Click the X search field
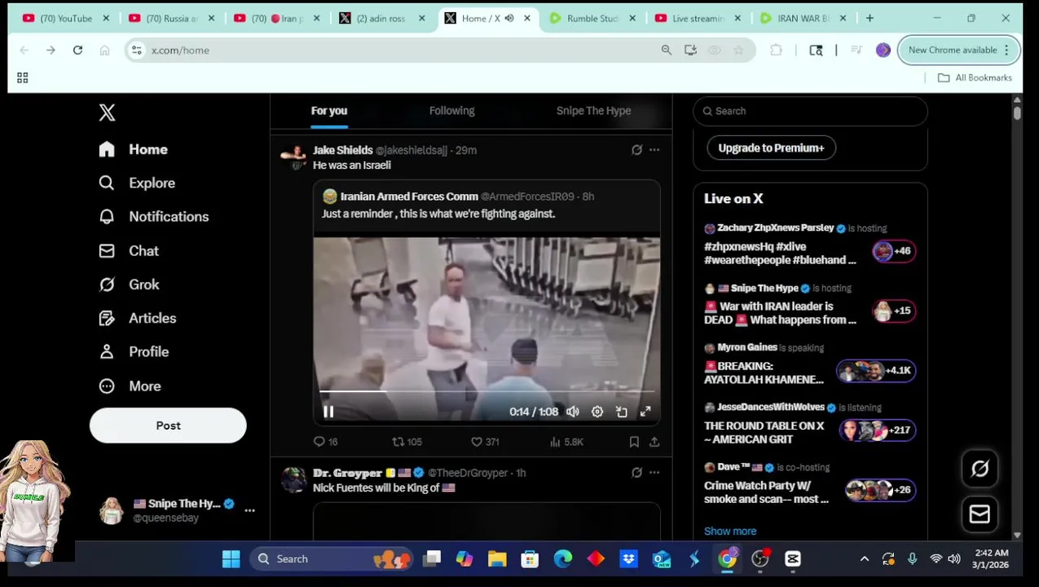The image size is (1039, 587). 810,111
